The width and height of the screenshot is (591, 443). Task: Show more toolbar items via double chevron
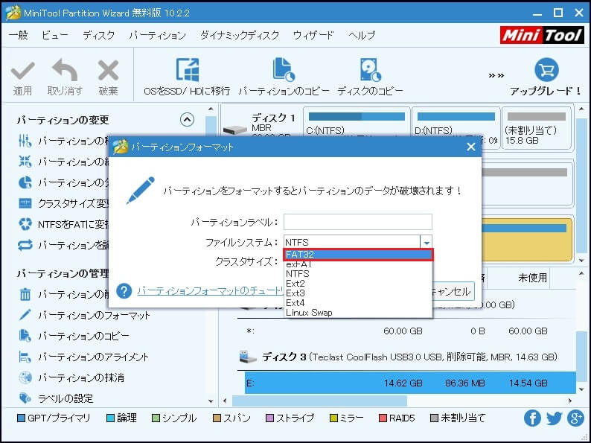click(496, 75)
